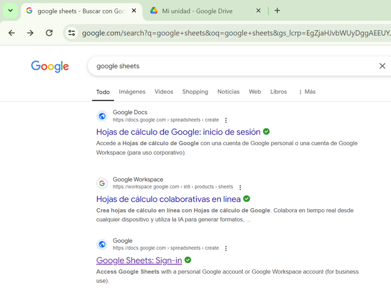
Task: Open Hojas de cálculo de Google: inicio de sesión
Action: [178, 132]
